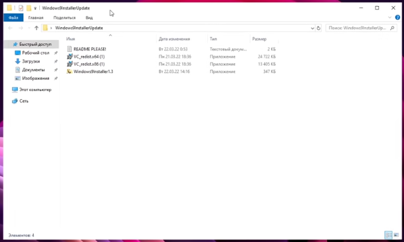The width and height of the screenshot is (404, 242).
Task: Switch to the Главная ribbon tab
Action: pos(36,17)
